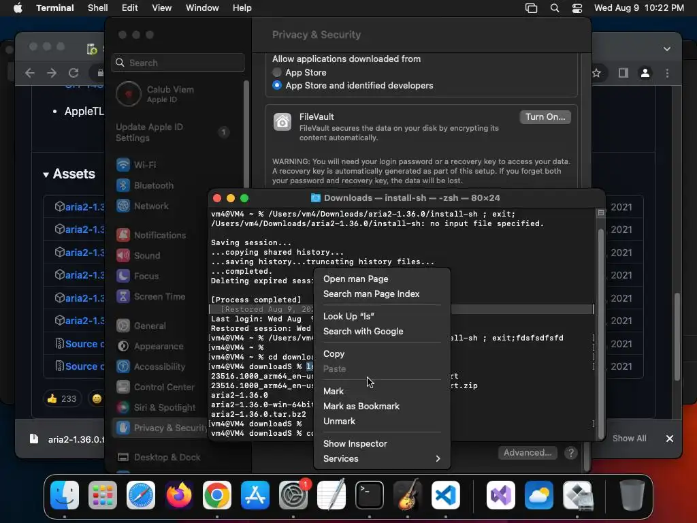Screen dimensions: 697x523
Task: Click the Focus moon icon in sidebar
Action: 123,276
